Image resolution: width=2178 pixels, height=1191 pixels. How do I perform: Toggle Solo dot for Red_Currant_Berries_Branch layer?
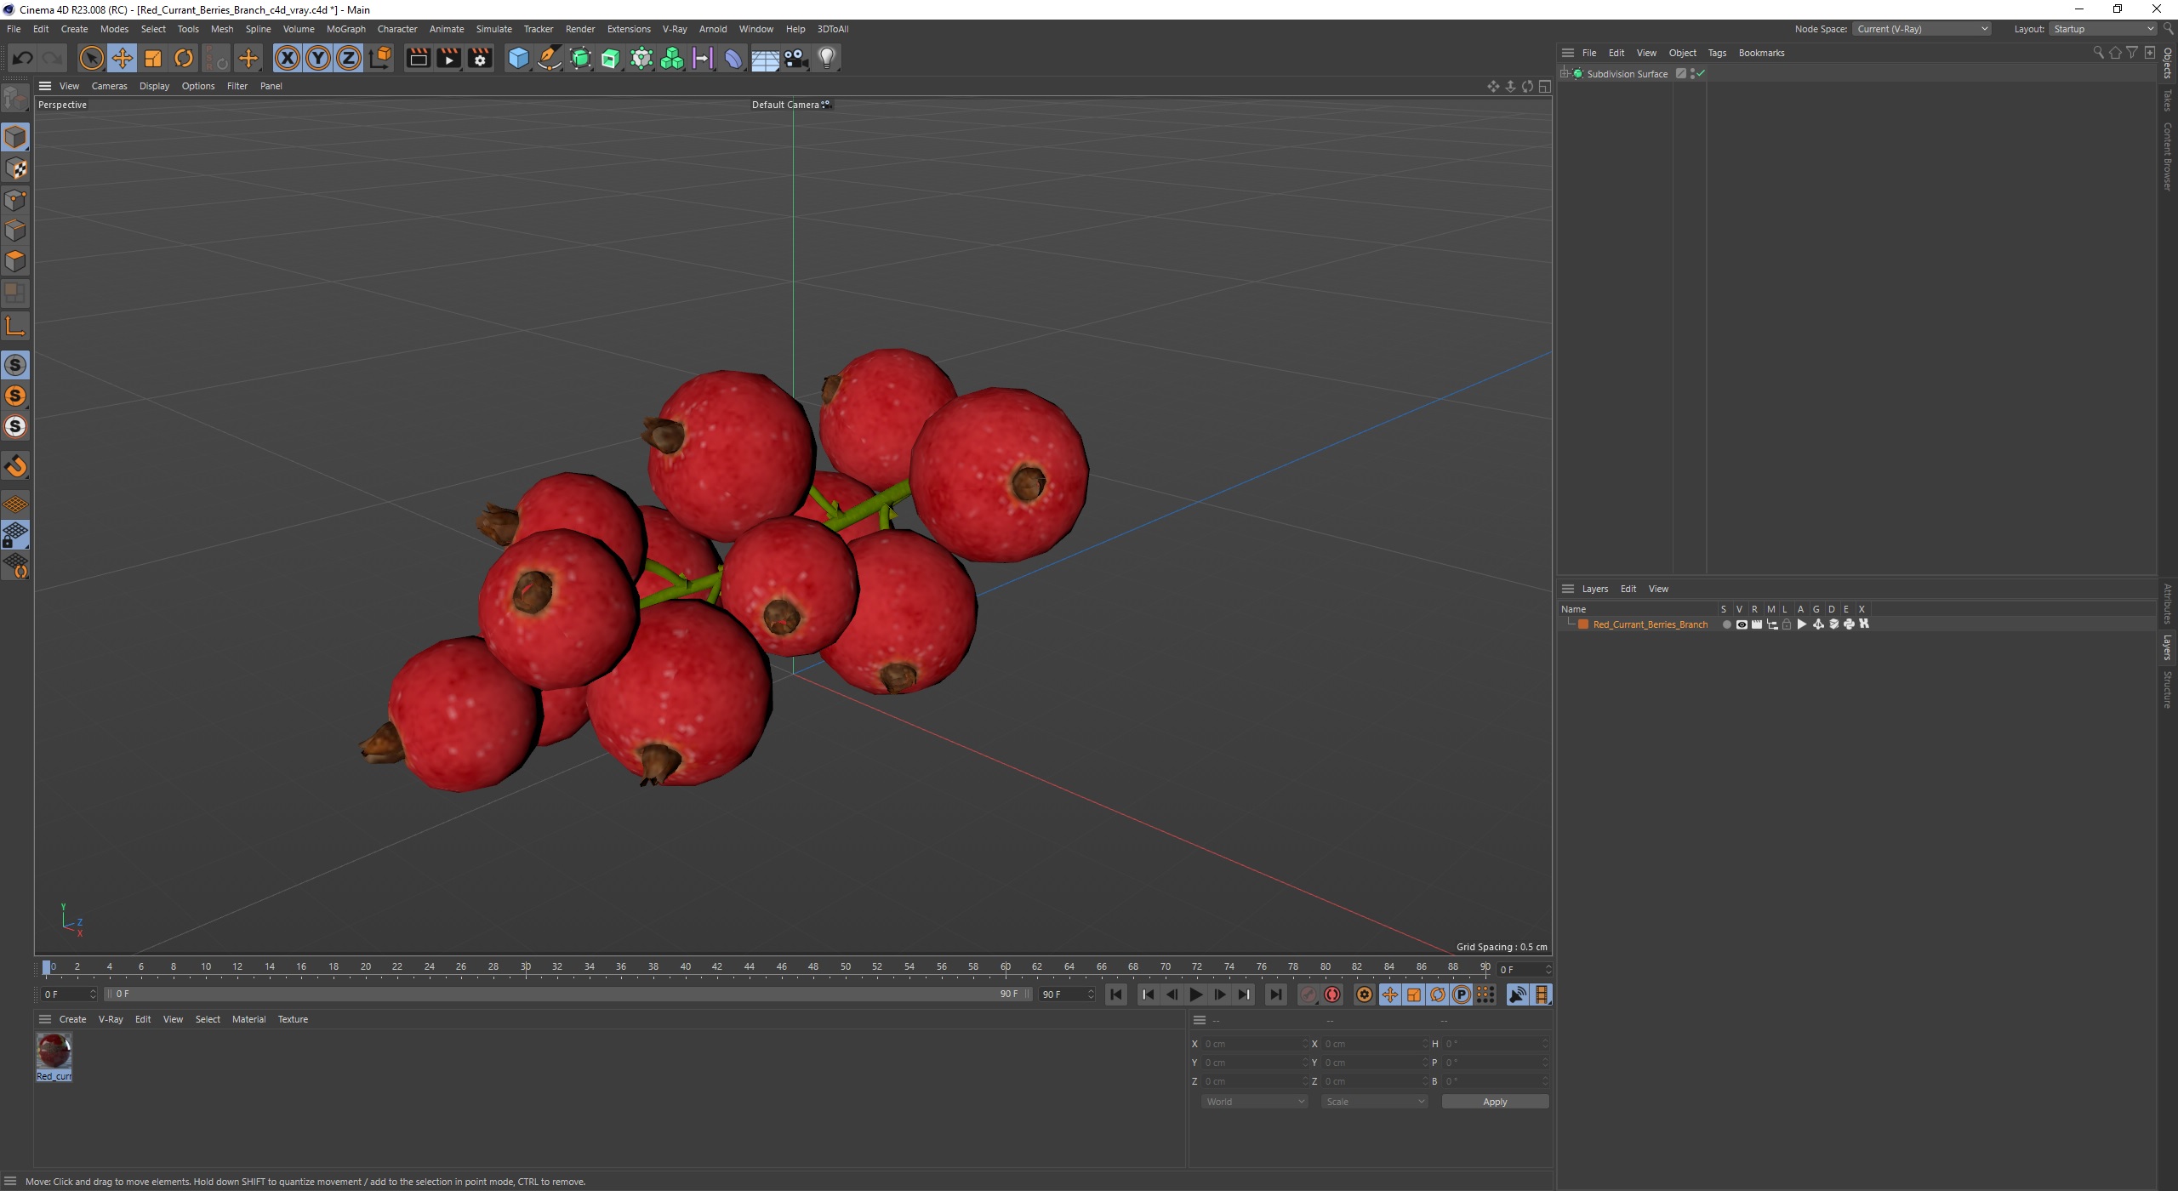tap(1726, 624)
